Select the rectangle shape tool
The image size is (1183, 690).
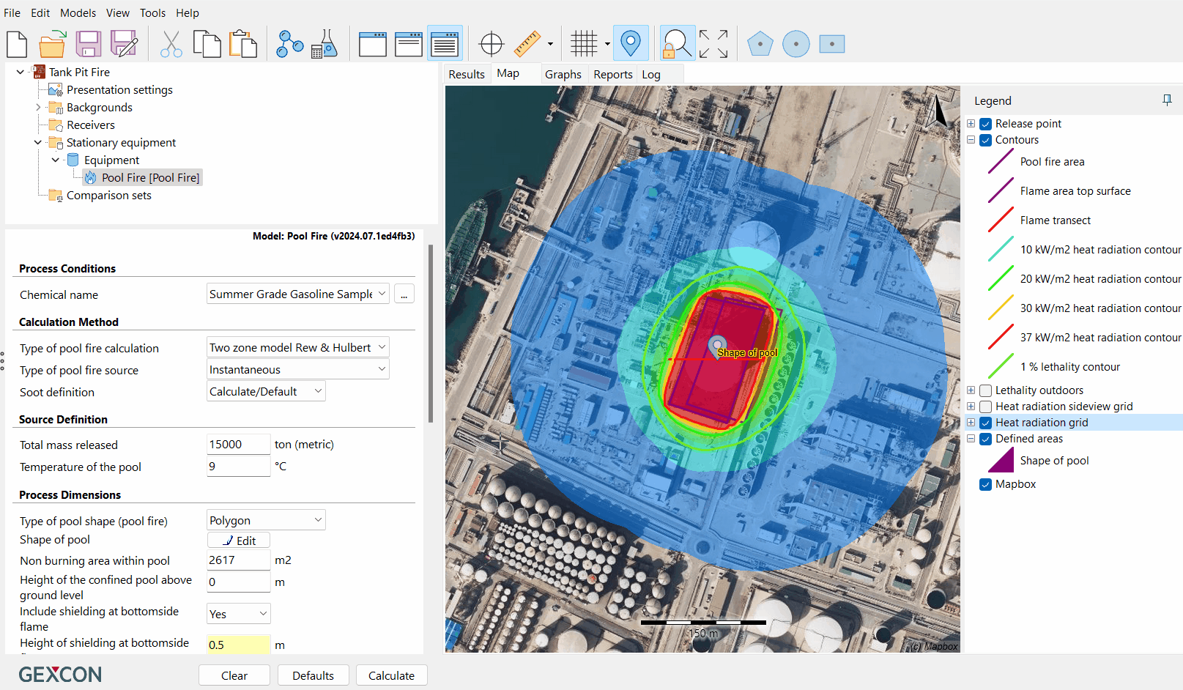[832, 44]
